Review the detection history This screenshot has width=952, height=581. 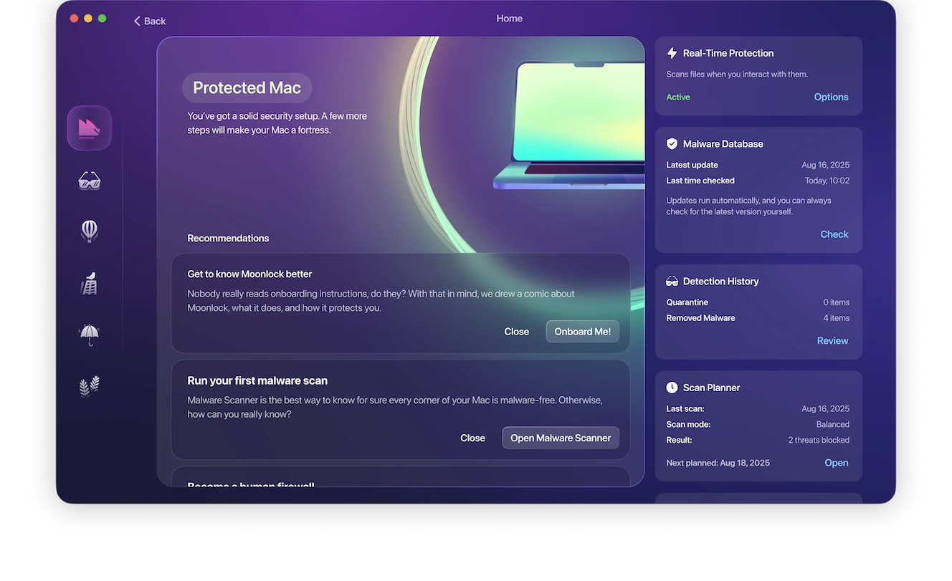832,341
